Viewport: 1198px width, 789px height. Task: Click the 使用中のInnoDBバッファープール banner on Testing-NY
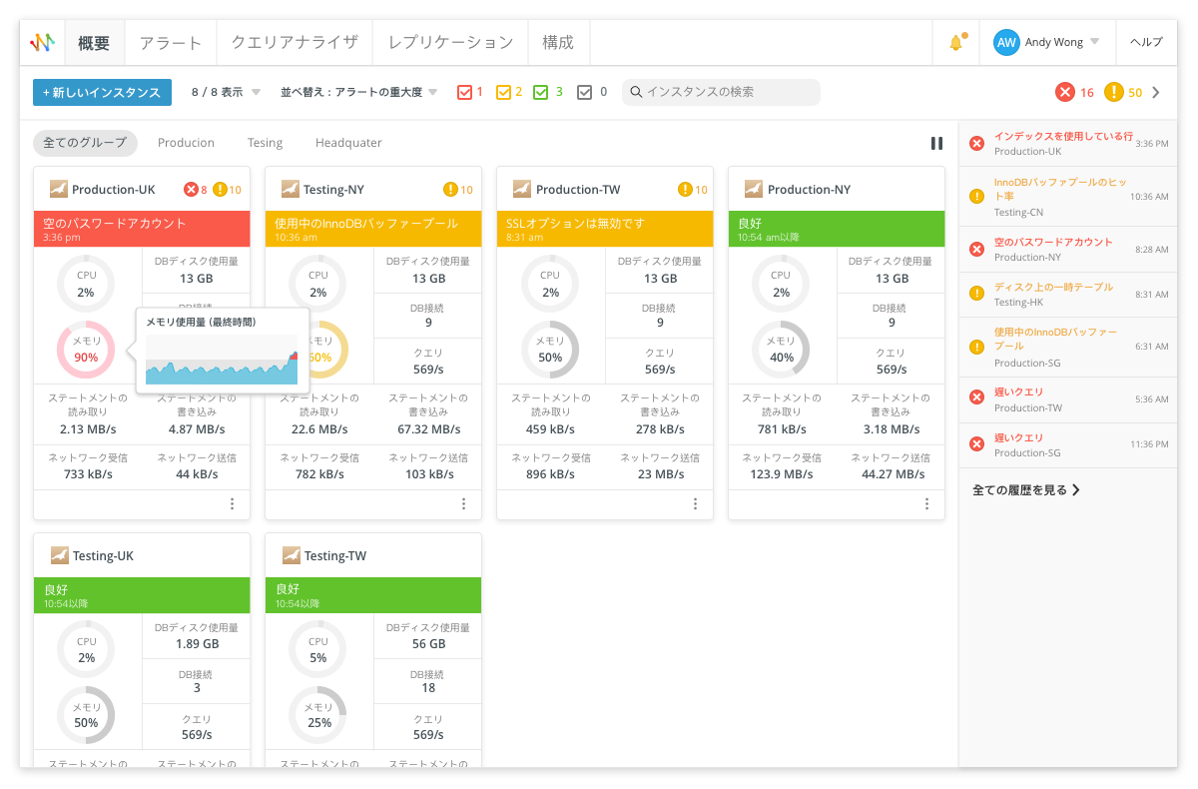[373, 229]
